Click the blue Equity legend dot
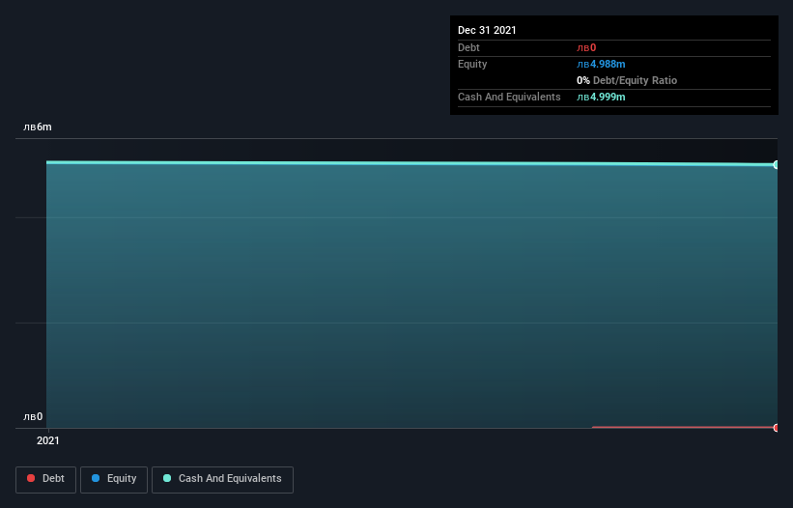This screenshot has height=508, width=793. pos(96,478)
